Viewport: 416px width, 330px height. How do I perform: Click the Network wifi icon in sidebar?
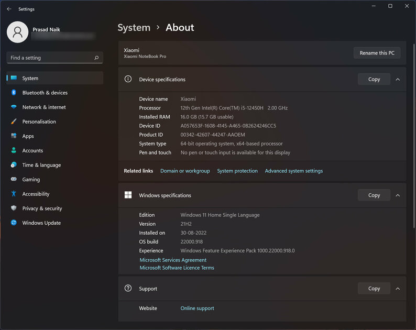pos(14,107)
